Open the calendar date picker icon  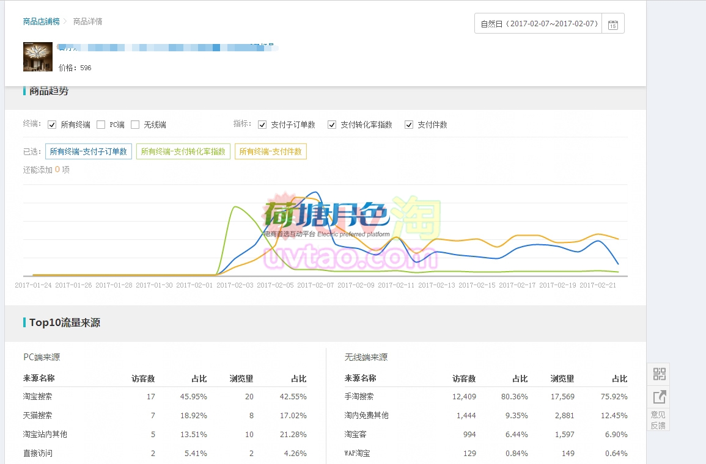tap(613, 24)
